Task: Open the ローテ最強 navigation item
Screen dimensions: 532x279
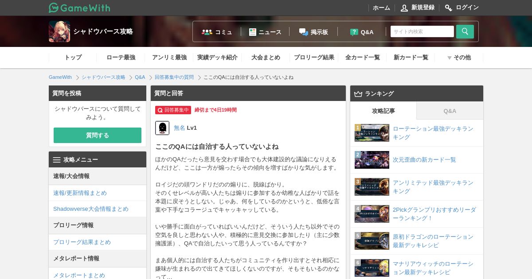Action: point(121,58)
